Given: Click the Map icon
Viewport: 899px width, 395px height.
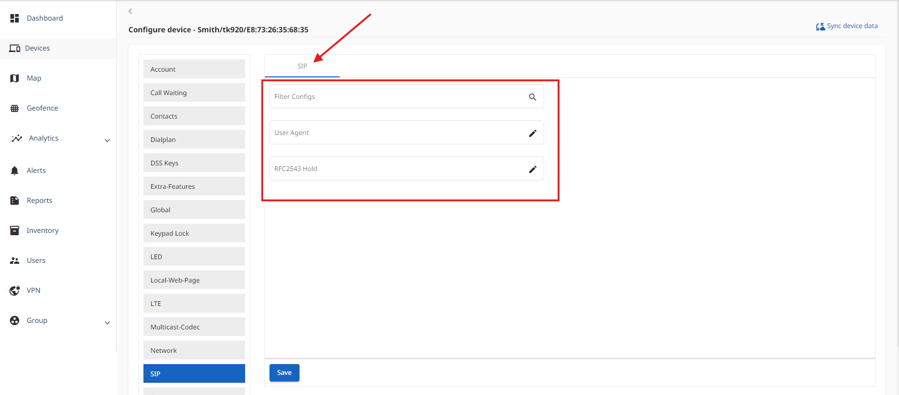Looking at the screenshot, I should 15,78.
